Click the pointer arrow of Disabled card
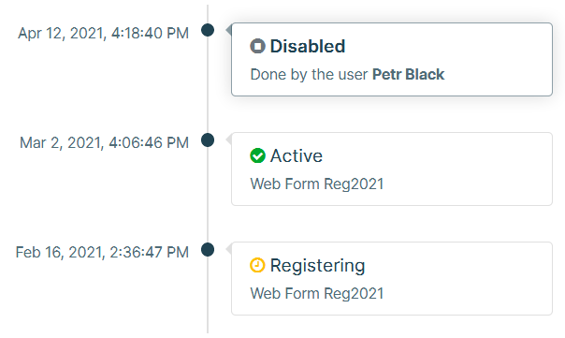Image resolution: width=565 pixels, height=338 pixels. (228, 30)
